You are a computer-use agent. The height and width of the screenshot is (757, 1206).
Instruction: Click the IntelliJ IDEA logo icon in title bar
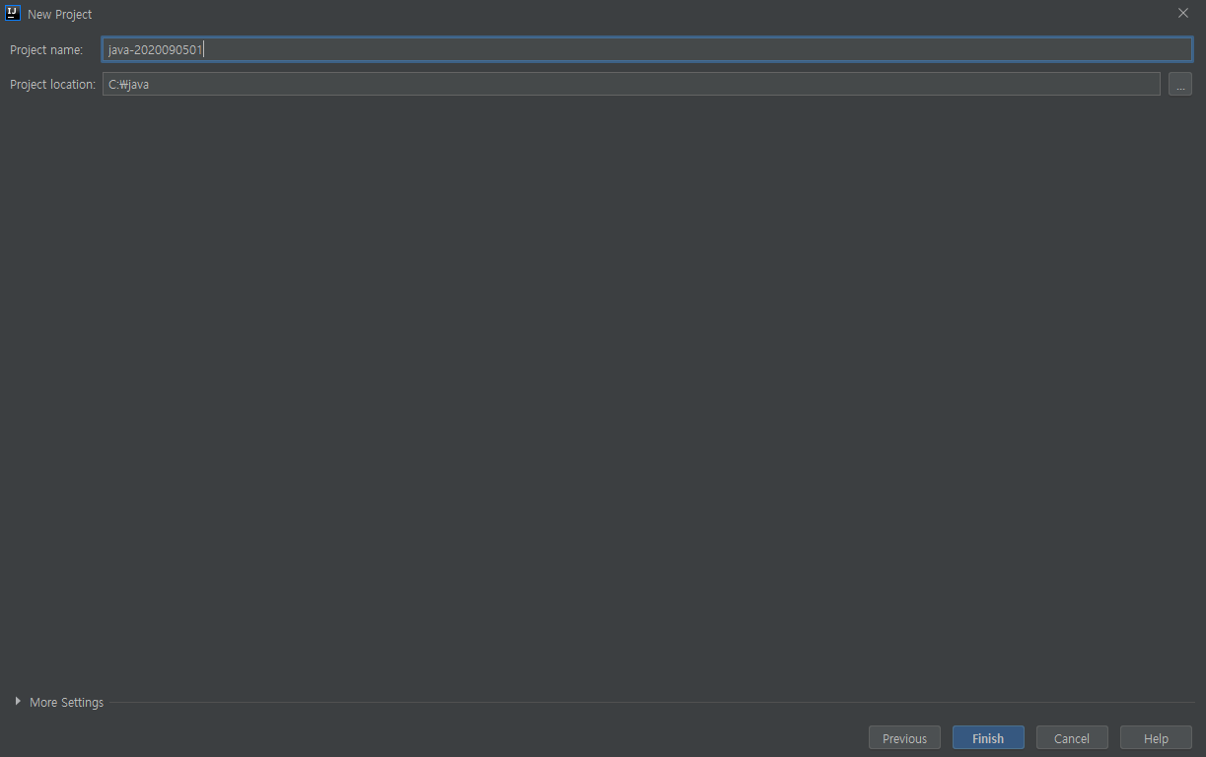click(13, 14)
